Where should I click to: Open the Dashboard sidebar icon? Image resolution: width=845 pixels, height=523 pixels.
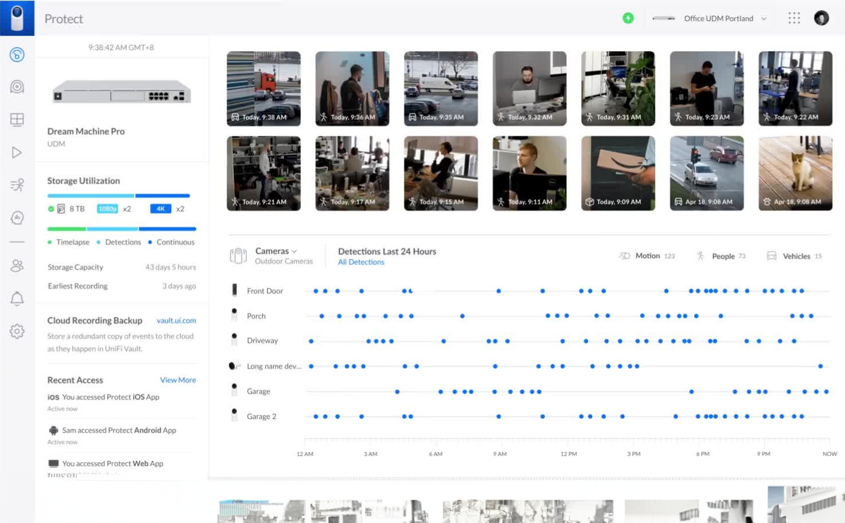coord(17,55)
